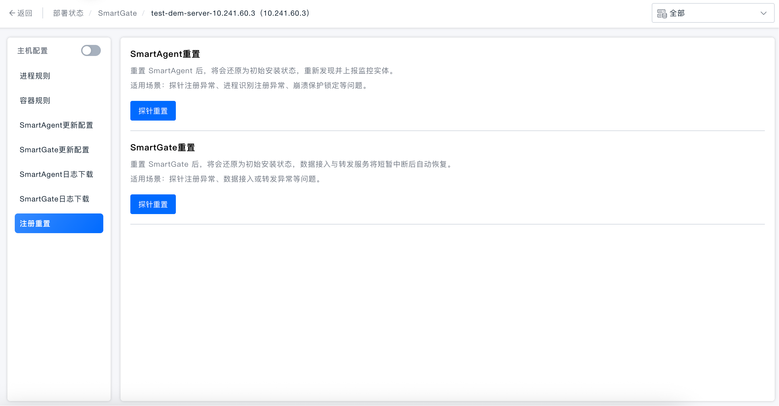779x406 pixels.
Task: Click the 返回 link text
Action: tap(25, 13)
